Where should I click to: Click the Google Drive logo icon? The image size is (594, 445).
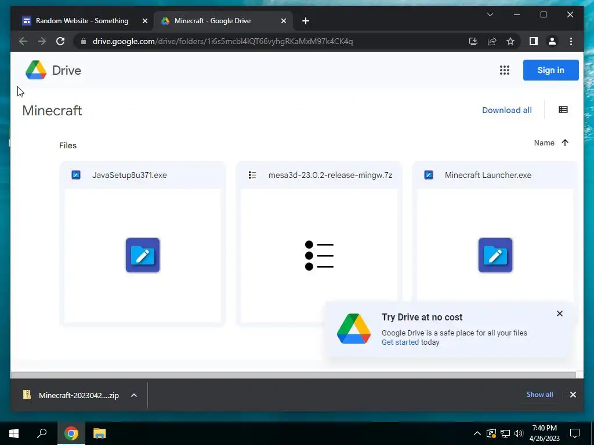(x=36, y=70)
